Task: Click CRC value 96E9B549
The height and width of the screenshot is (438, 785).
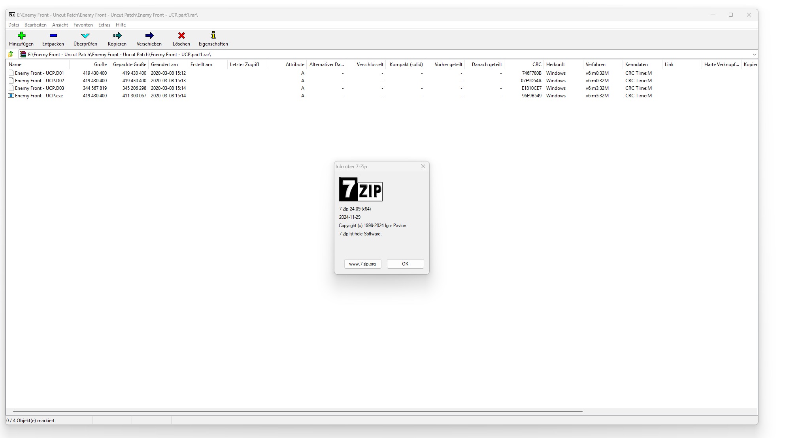Action: click(x=532, y=96)
